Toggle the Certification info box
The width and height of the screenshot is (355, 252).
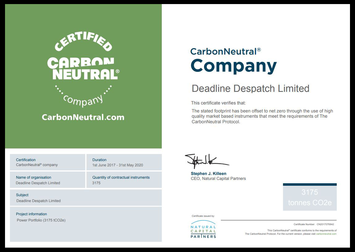tap(47, 162)
